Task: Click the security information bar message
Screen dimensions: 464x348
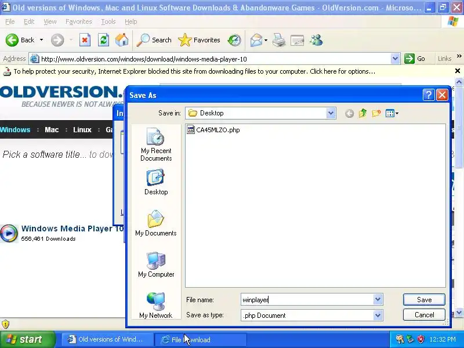Action: (x=194, y=71)
